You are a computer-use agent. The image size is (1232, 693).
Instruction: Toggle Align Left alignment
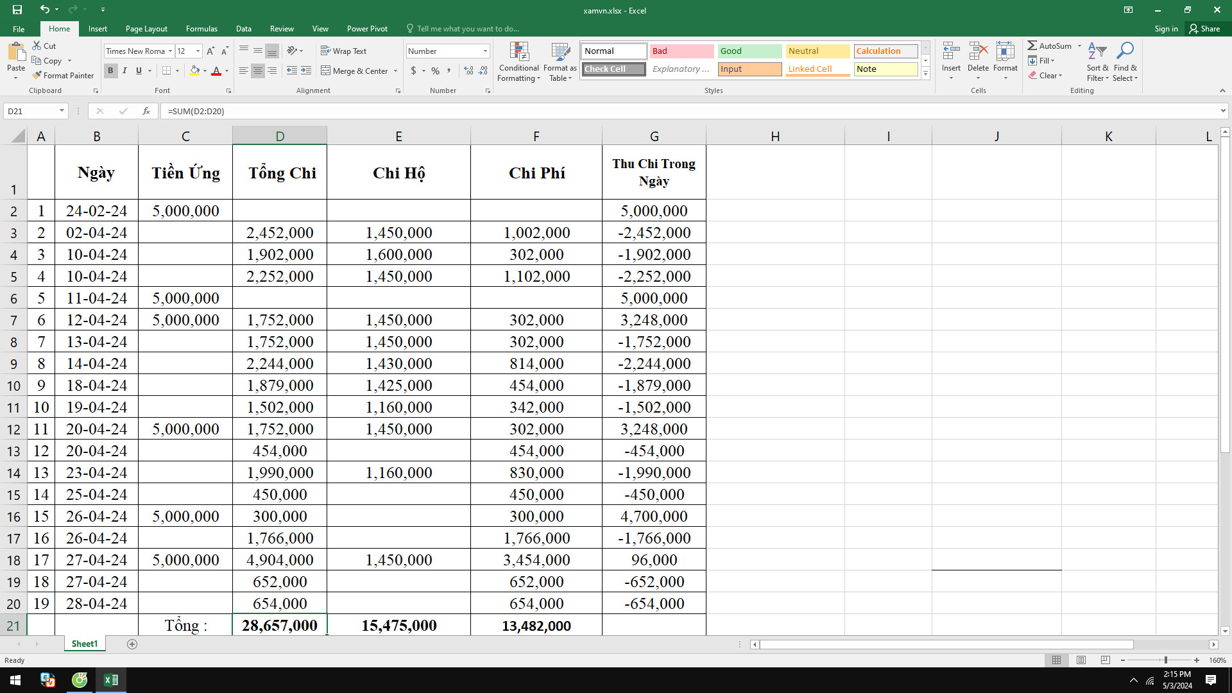244,71
